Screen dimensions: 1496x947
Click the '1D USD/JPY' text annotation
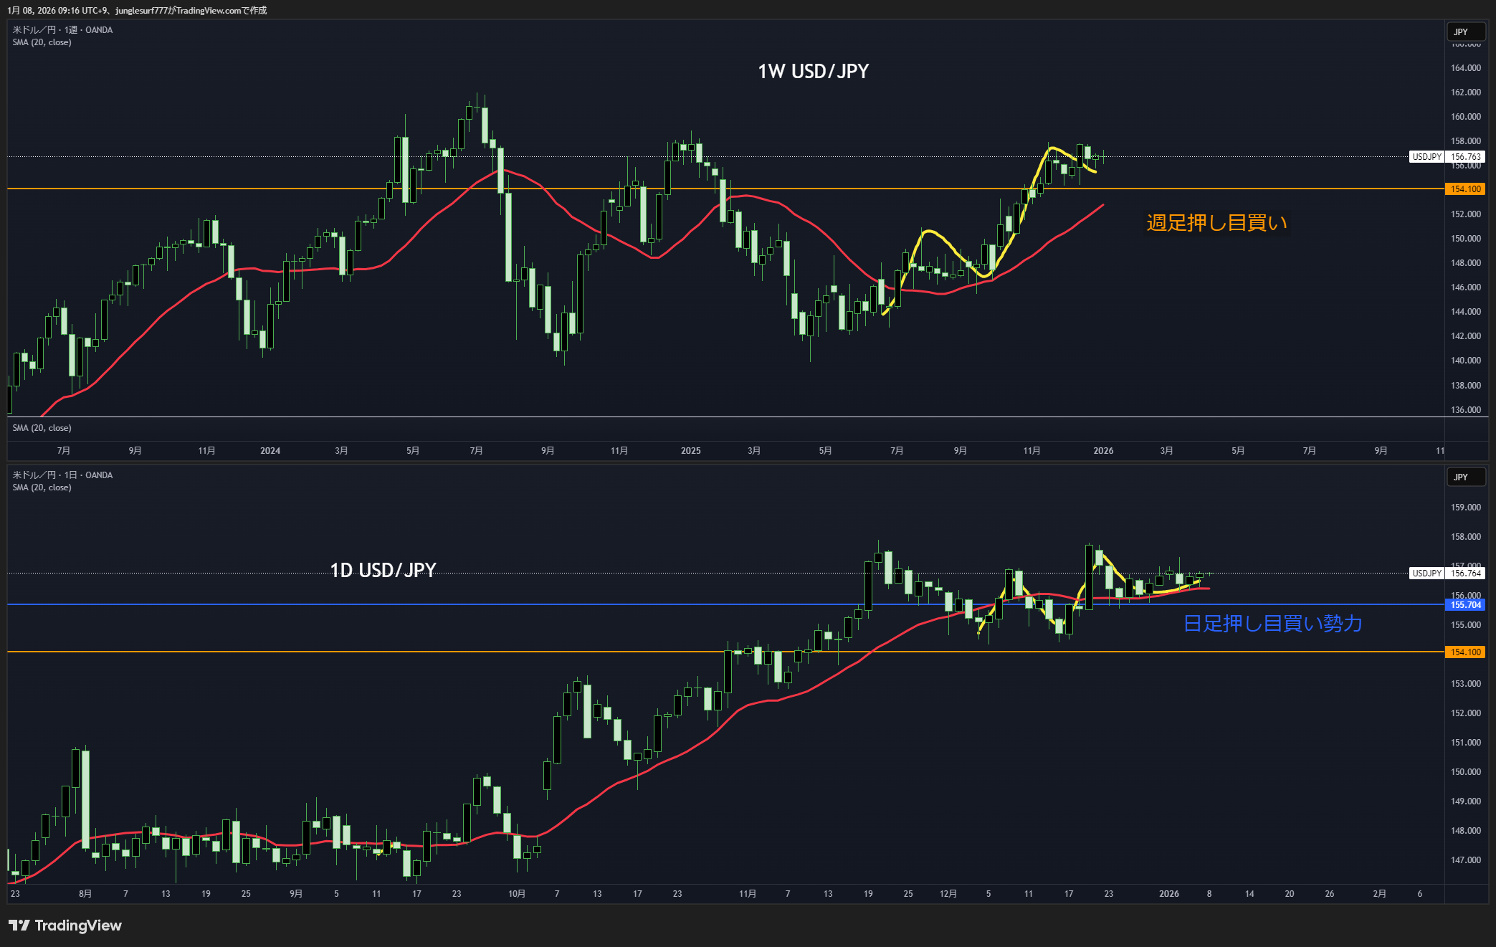pos(383,570)
